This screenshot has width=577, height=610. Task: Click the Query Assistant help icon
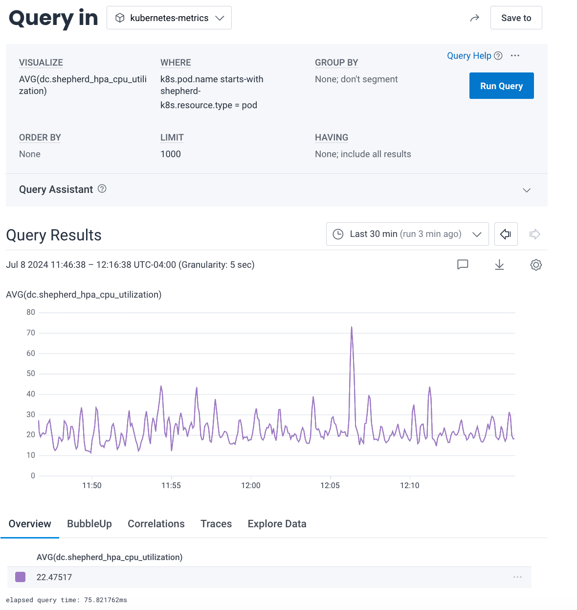click(x=102, y=189)
